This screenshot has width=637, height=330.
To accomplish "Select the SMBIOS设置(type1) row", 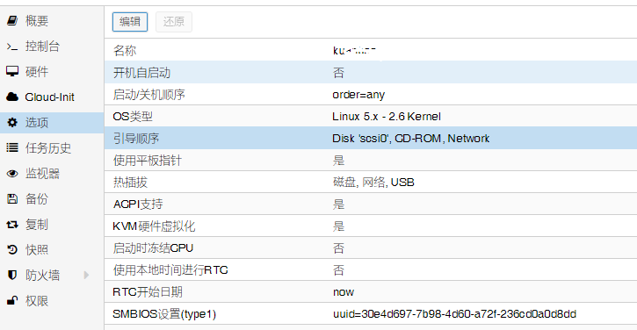I will 371,313.
